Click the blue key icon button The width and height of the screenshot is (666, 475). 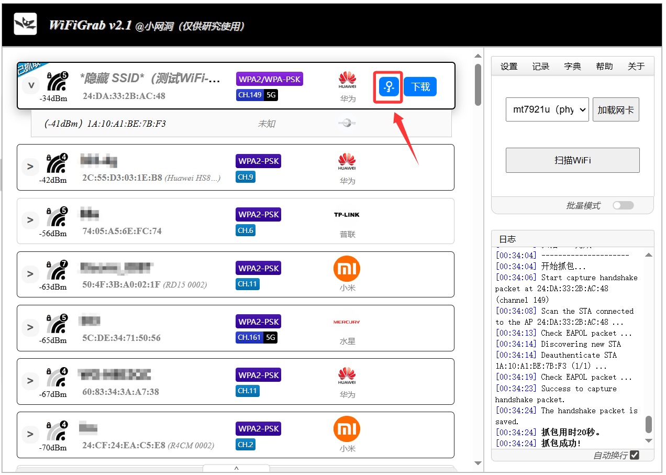click(389, 87)
